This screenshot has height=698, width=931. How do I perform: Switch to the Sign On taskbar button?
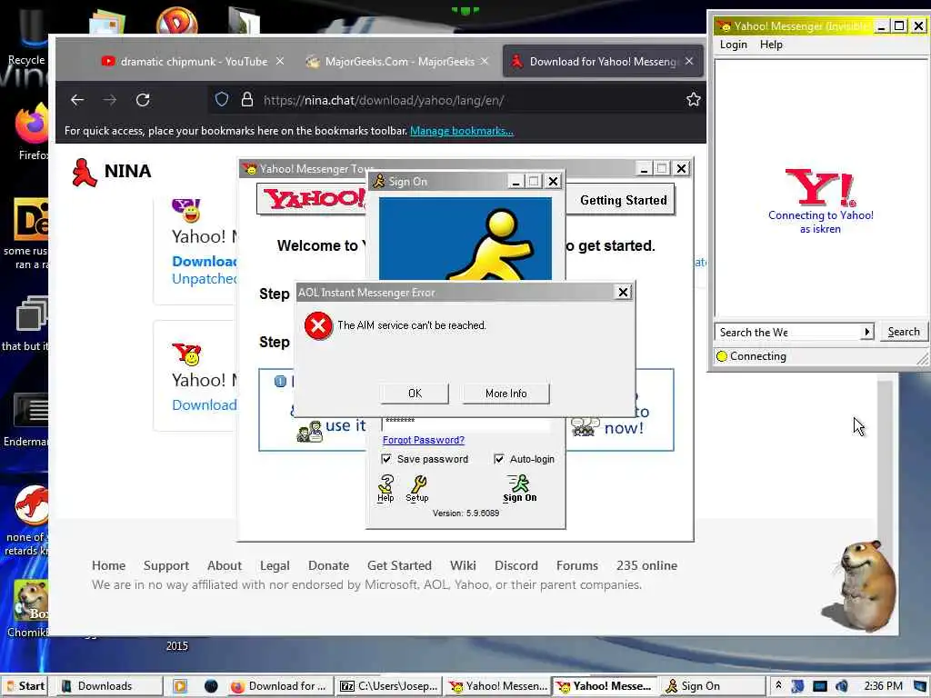coord(711,686)
